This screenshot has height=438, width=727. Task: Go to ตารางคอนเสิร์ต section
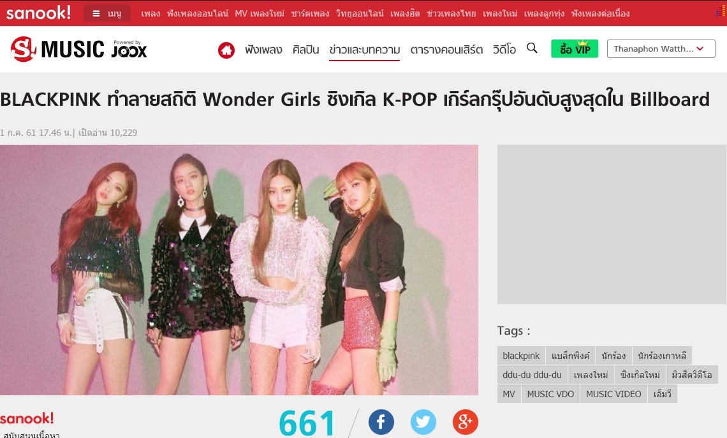coord(446,50)
